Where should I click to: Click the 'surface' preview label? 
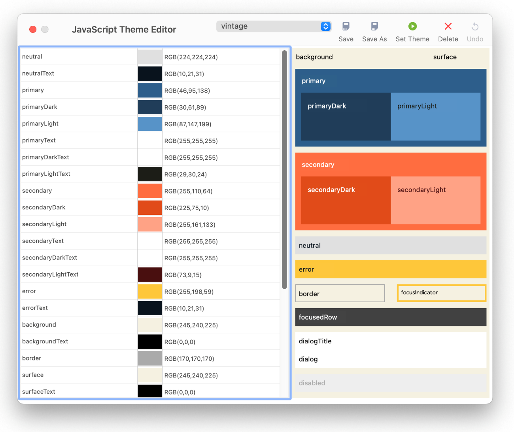pyautogui.click(x=445, y=57)
